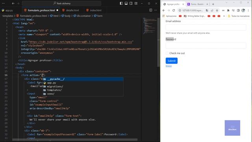Click the title text Agregar profesor in code
The width and height of the screenshot is (252, 142).
click(x=39, y=60)
